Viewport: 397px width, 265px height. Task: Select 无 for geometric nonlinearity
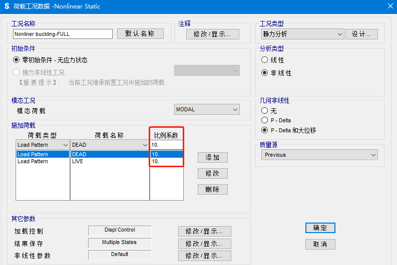point(265,111)
